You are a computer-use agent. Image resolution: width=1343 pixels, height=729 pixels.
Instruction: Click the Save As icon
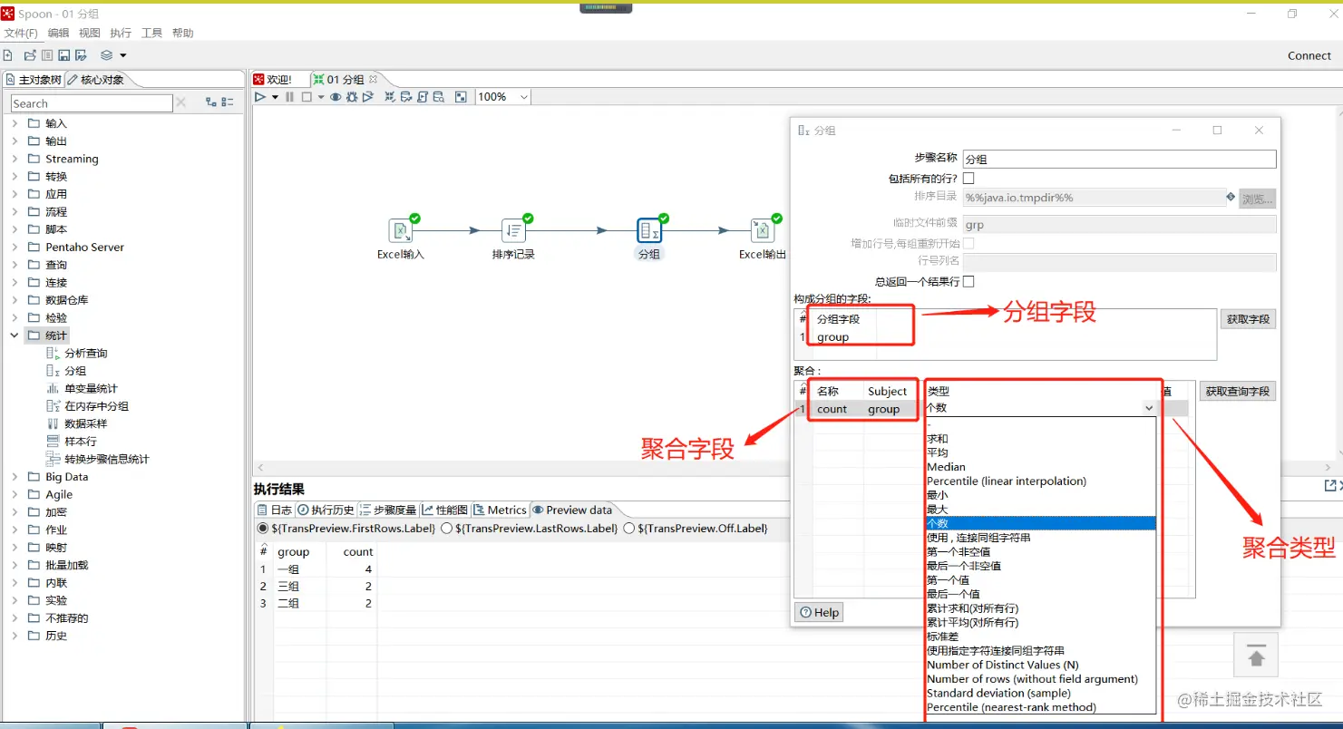(81, 55)
